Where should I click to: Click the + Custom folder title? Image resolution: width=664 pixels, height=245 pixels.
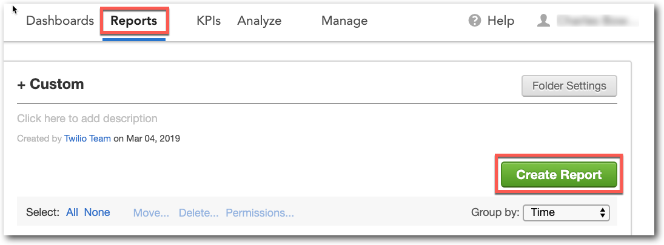click(51, 85)
